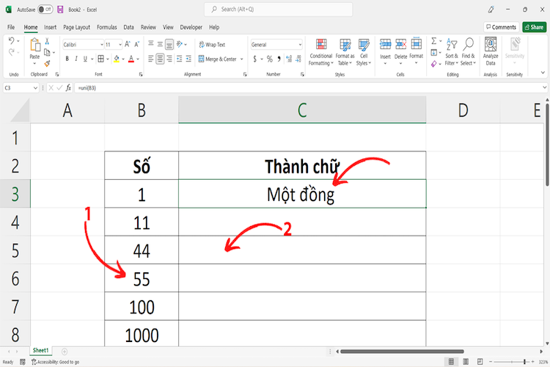This screenshot has width=550, height=367.
Task: Click the Percent Style icon
Action: 269,59
